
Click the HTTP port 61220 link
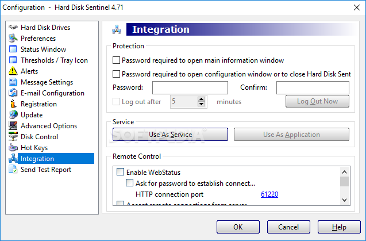pos(269,194)
